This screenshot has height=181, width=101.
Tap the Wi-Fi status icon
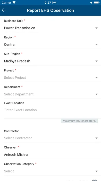click(14, 3)
